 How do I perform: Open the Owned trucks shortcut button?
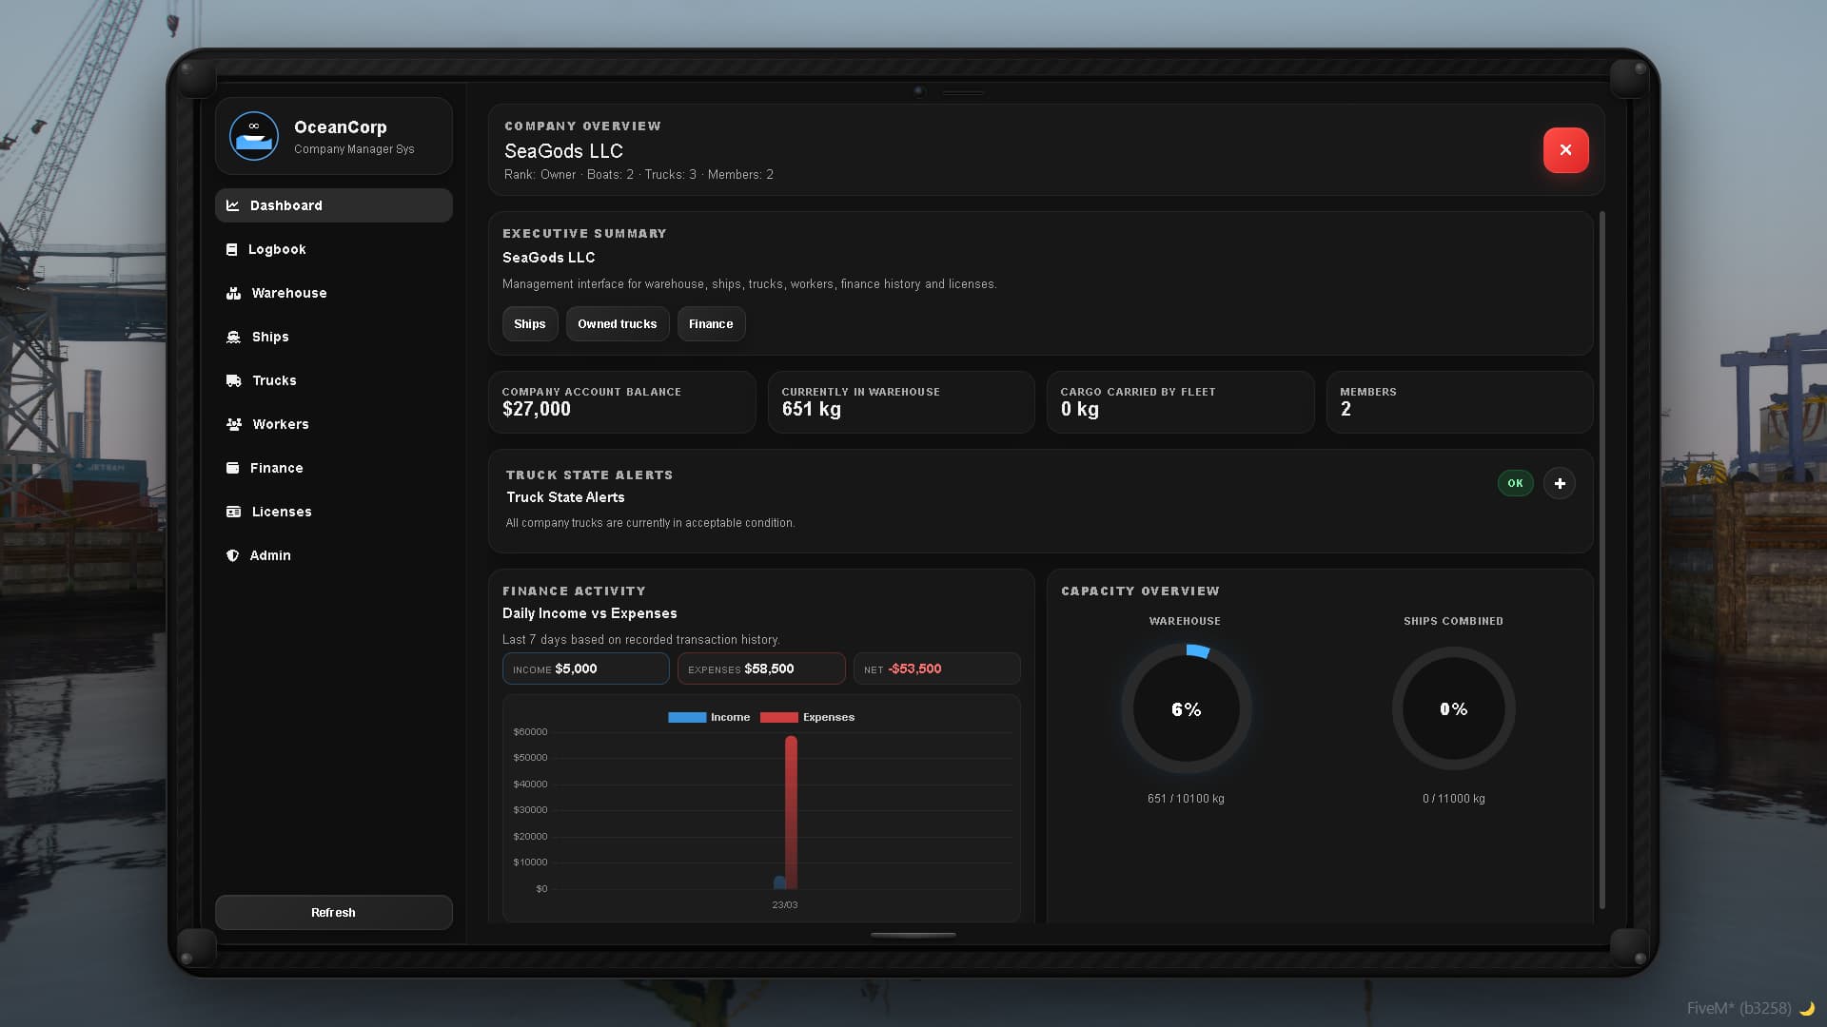(x=617, y=324)
